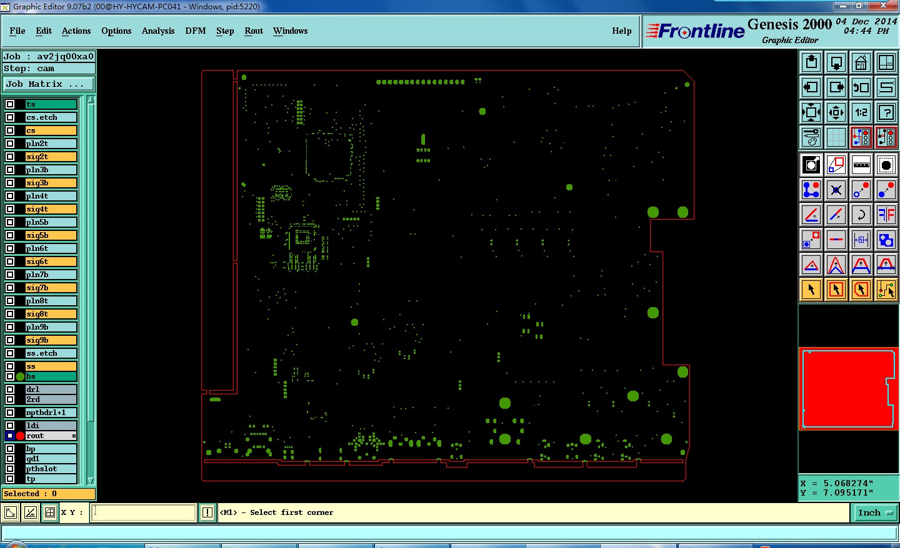900x548 pixels.
Task: Select the net selection arrow icon
Action: click(x=886, y=290)
